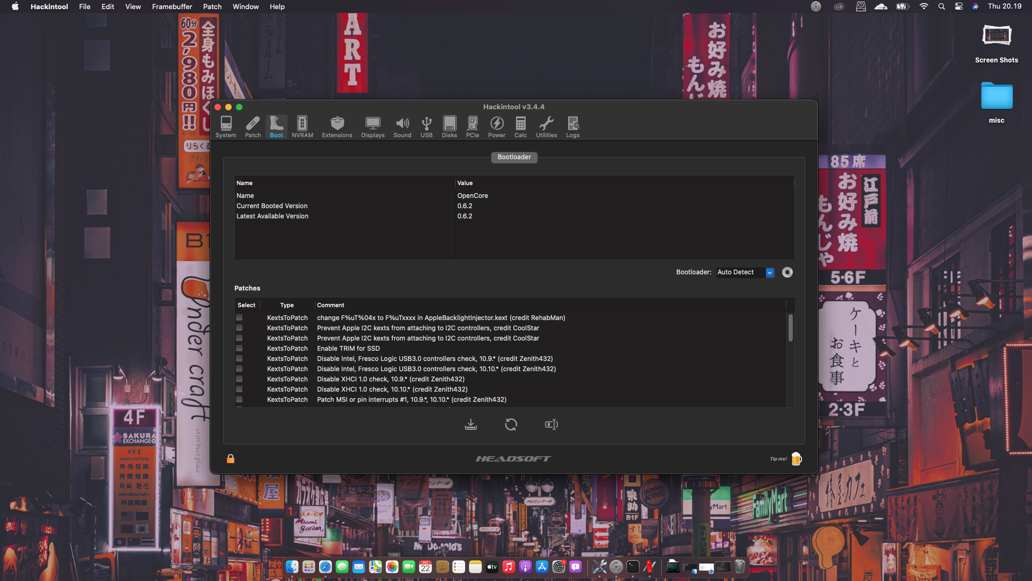The image size is (1032, 581).
Task: Open the Framebuffer menu
Action: 171,6
